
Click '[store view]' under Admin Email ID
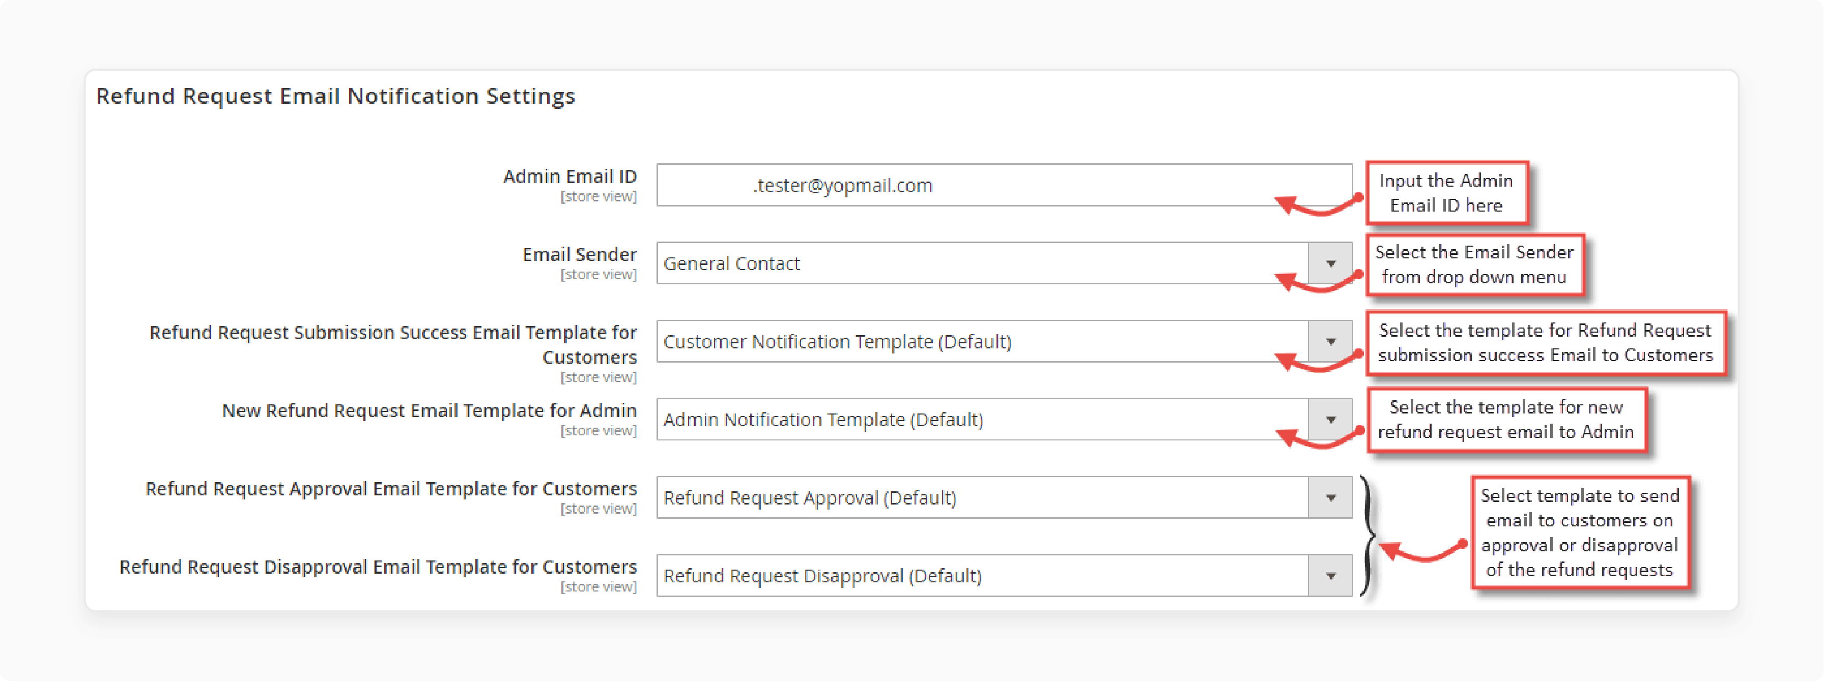pos(598,197)
